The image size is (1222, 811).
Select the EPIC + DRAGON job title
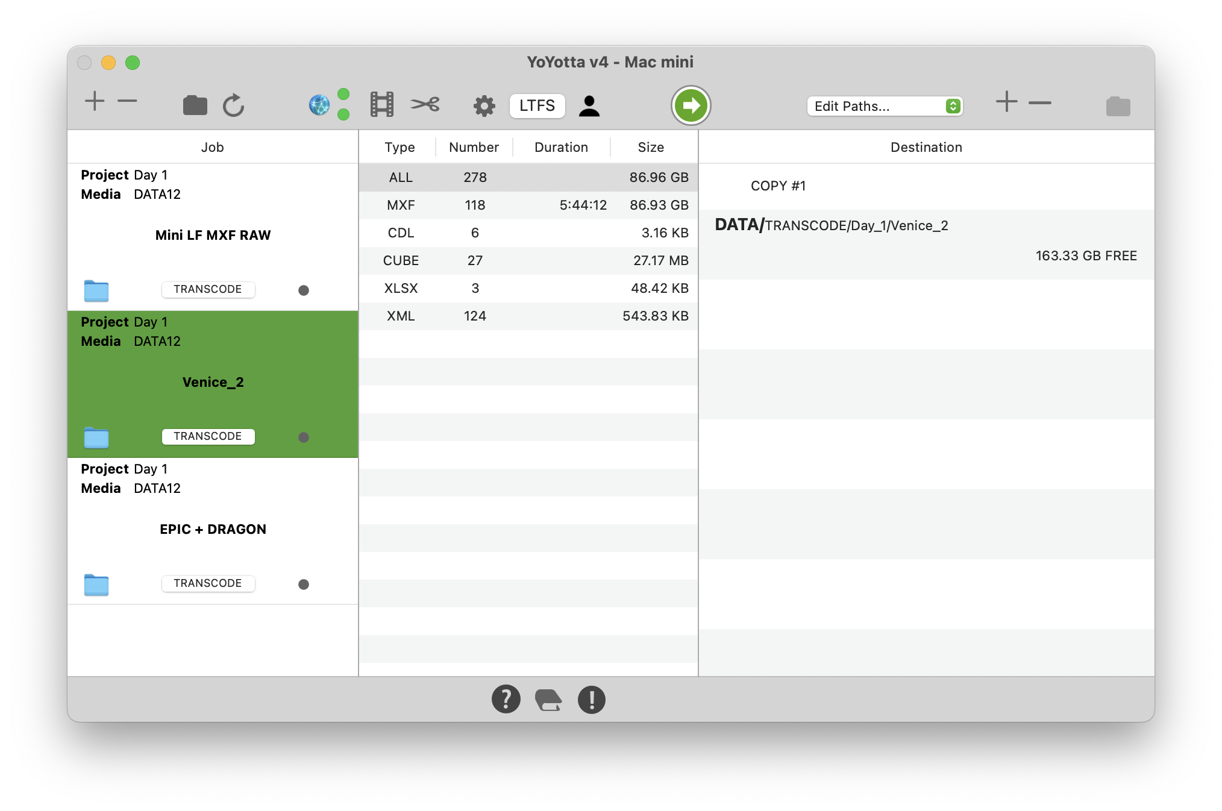click(x=213, y=529)
